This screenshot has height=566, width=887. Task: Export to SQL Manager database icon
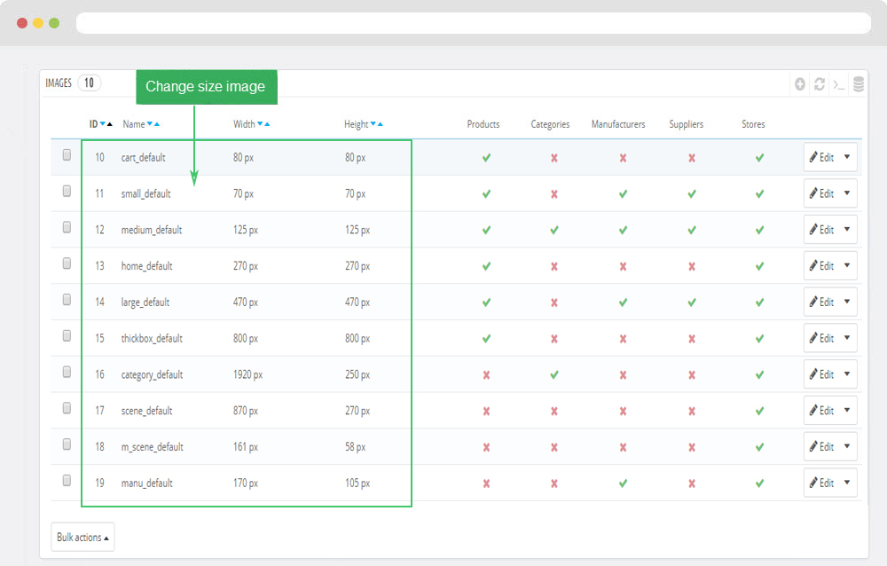click(x=858, y=84)
